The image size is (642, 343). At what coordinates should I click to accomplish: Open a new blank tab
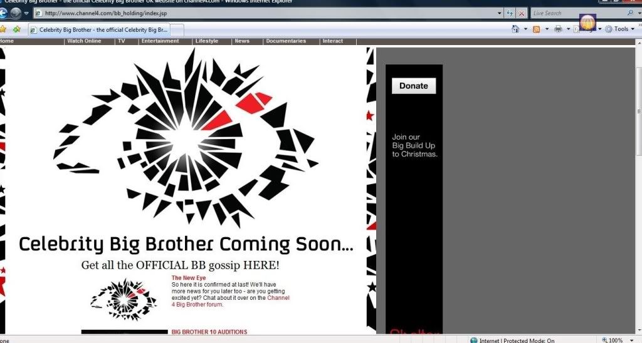coord(177,30)
